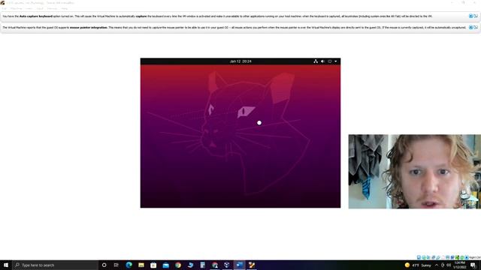Viewport: 481px width, 270px height.
Task: Expand the Ubuntu system menu arrow
Action: click(336, 61)
